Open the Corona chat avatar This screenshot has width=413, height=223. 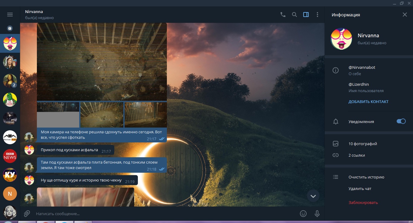coord(10,118)
